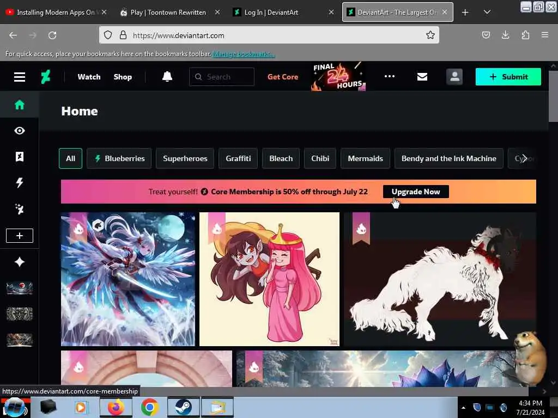Image resolution: width=558 pixels, height=418 pixels.
Task: Open the Shop menu item
Action: tap(123, 77)
